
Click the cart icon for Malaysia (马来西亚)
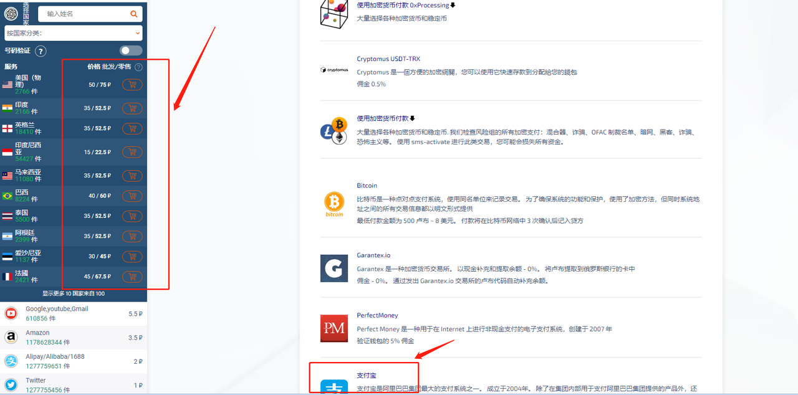pos(132,176)
